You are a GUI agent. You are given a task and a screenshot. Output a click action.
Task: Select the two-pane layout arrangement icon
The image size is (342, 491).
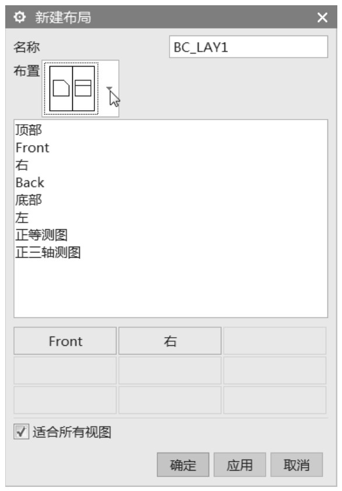tap(72, 89)
